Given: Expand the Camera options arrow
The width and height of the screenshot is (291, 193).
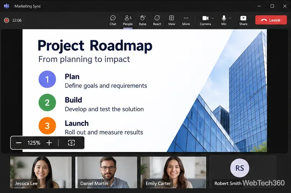Looking at the screenshot, I should coord(213,18).
